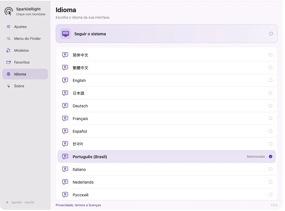The height and width of the screenshot is (211, 285).
Task: Select the Español radio button
Action: click(271, 131)
